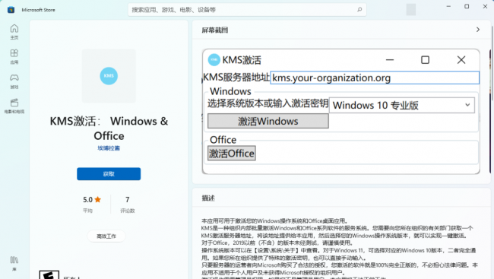This screenshot has width=494, height=279.
Task: Focus the Store search box
Action: tap(247, 10)
